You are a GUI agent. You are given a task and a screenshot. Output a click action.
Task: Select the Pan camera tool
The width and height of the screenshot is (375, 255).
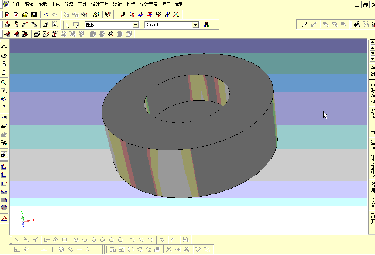[x=4, y=47]
